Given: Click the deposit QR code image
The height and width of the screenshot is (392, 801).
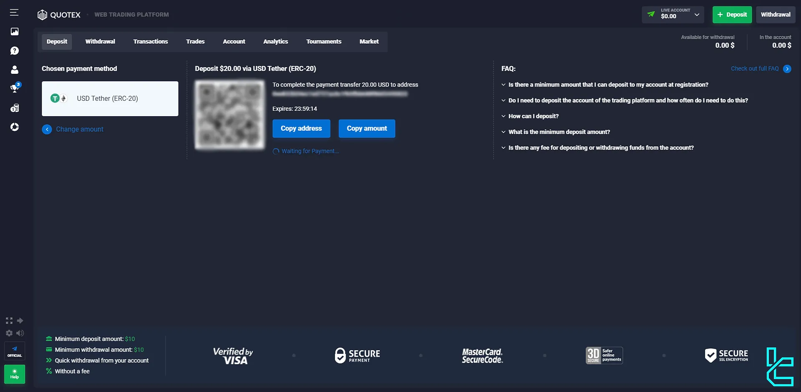Looking at the screenshot, I should 229,115.
